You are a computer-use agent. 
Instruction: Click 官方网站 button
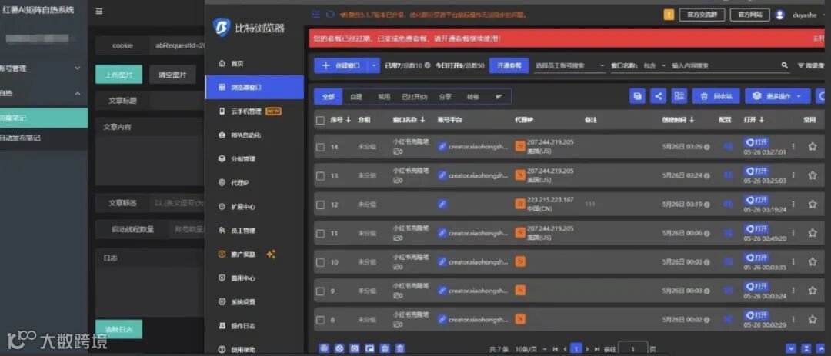click(750, 15)
